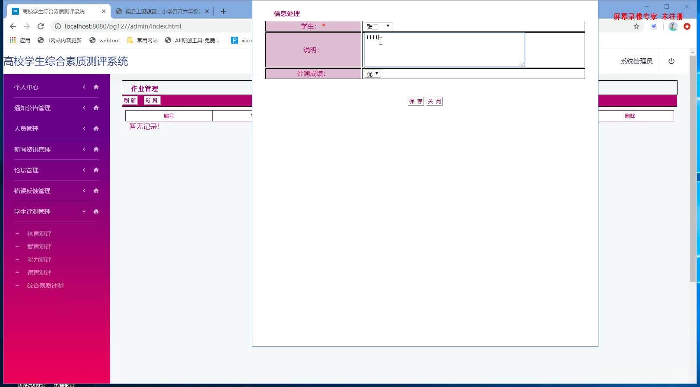The width and height of the screenshot is (700, 387).
Task: Expand the 论坛管理 sidebar menu
Action: (84, 170)
